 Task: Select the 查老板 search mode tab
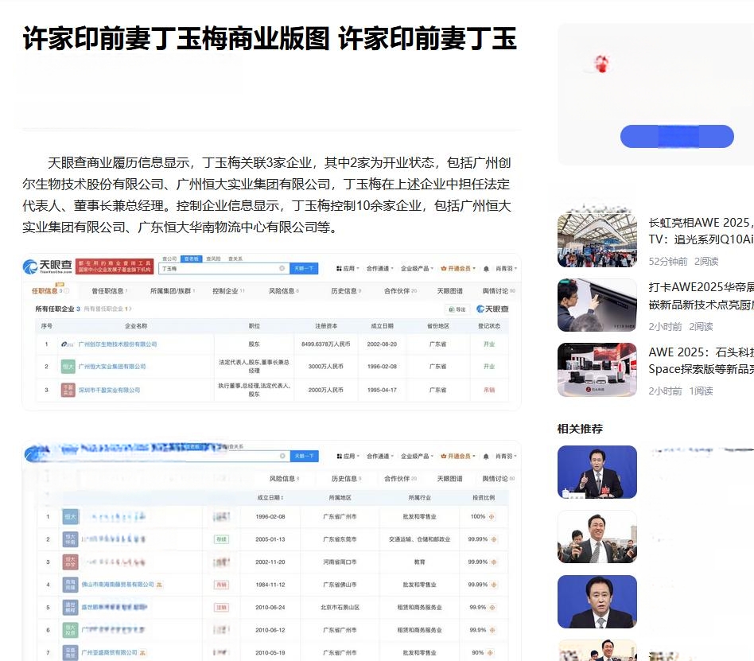pyautogui.click(x=192, y=259)
